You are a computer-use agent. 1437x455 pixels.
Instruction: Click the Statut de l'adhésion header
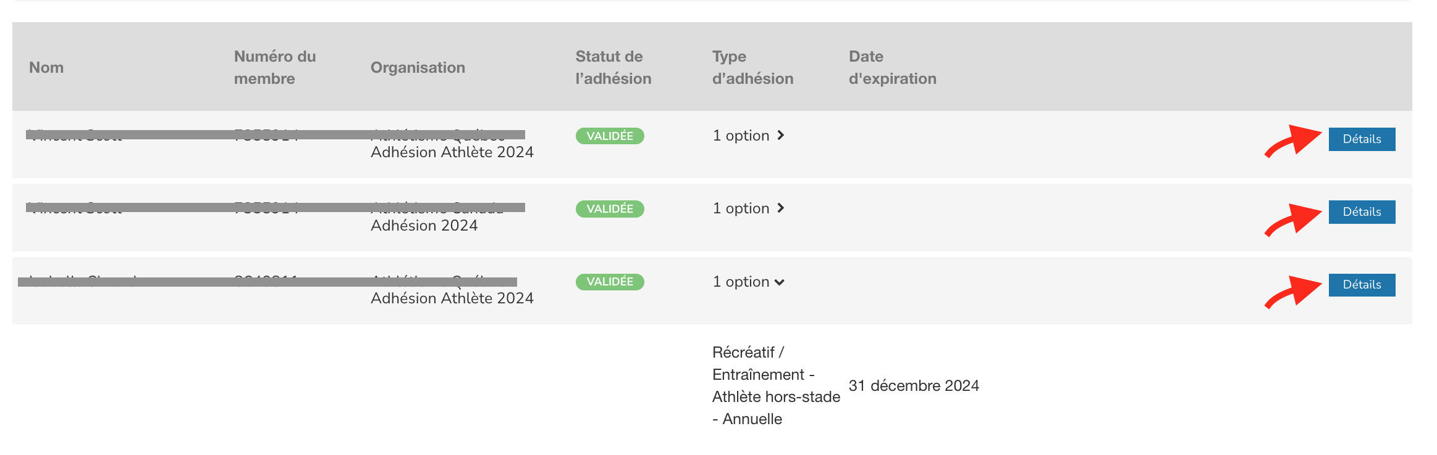point(613,68)
